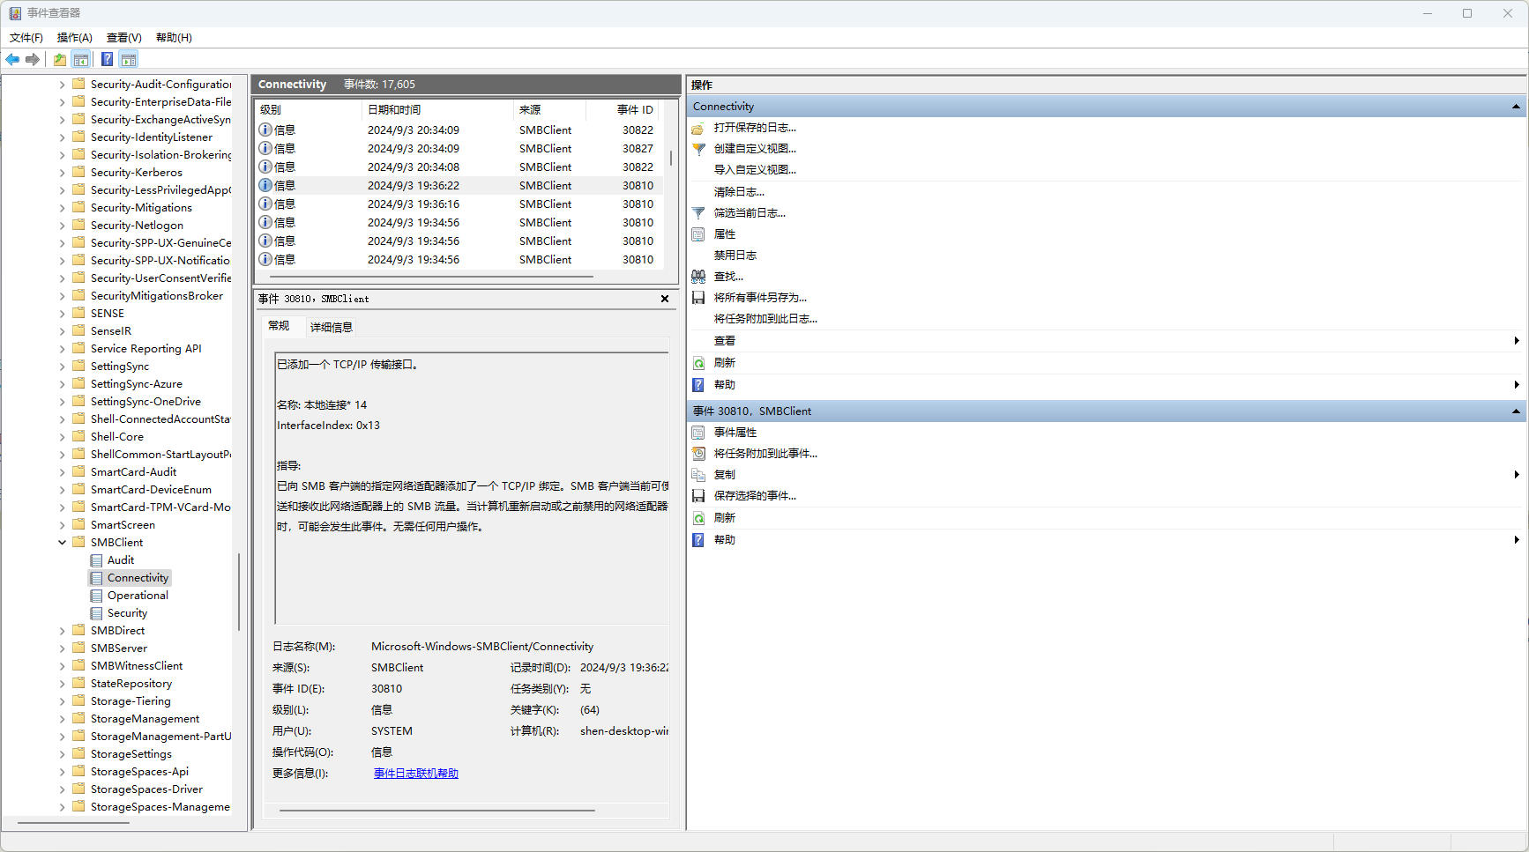This screenshot has height=852, width=1529.
Task: Select the Shell-Core tree folder
Action: (x=116, y=437)
